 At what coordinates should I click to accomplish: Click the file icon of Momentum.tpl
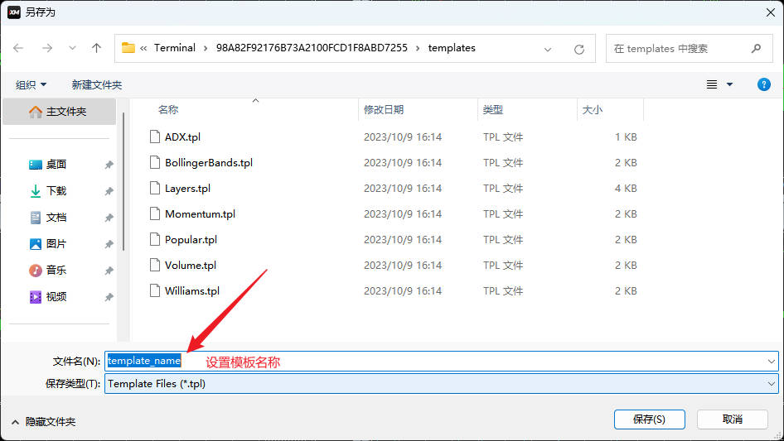(x=155, y=213)
